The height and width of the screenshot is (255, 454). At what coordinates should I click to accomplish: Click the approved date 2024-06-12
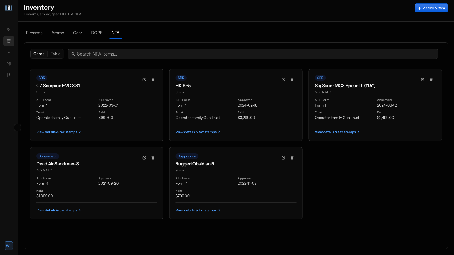point(387,105)
